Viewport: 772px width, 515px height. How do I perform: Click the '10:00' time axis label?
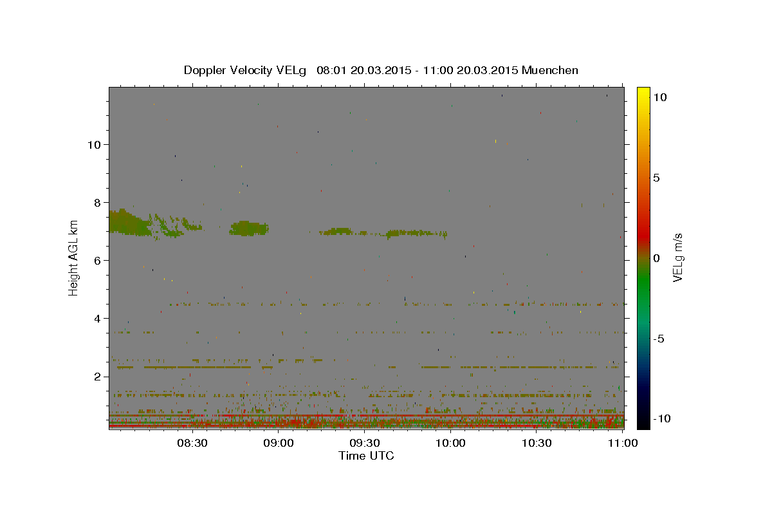coord(451,443)
